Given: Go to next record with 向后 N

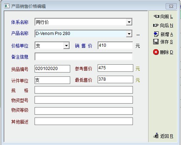Looking at the screenshot, I should 163,25.
